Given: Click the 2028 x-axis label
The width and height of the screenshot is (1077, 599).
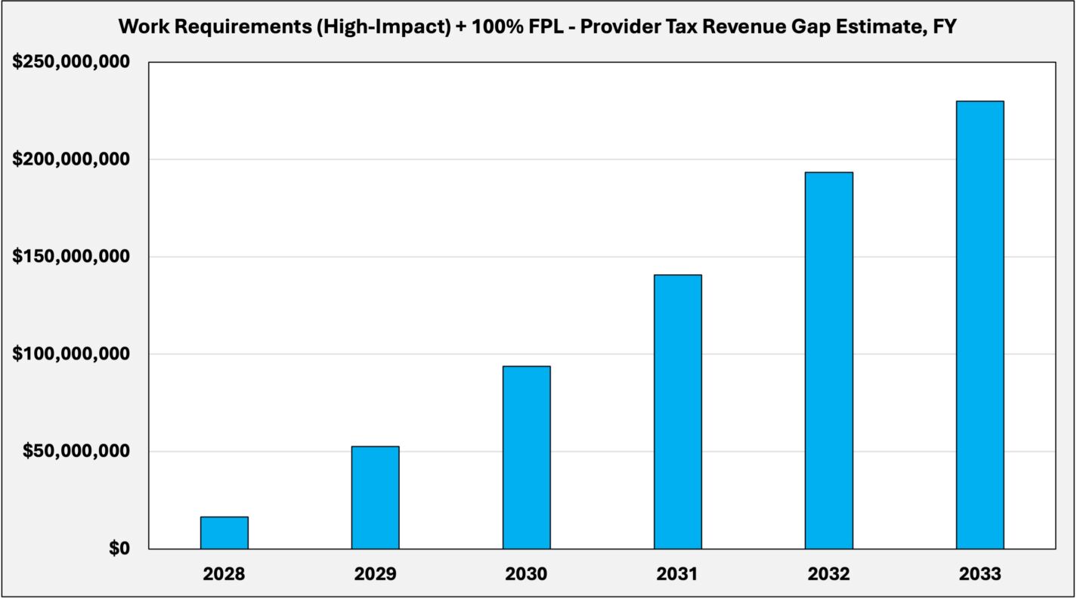Looking at the screenshot, I should (x=224, y=574).
